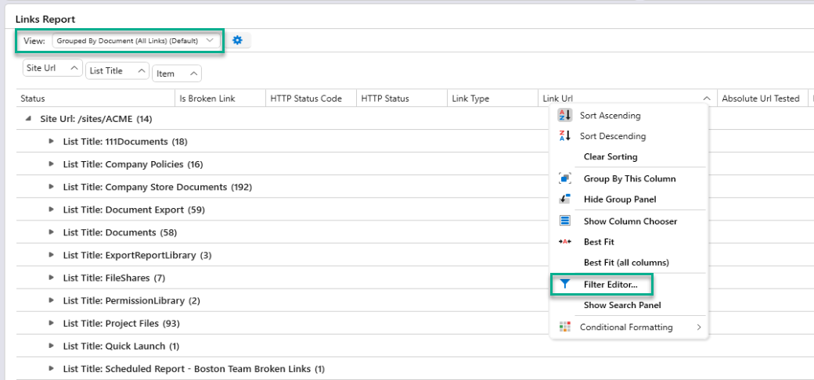Click the Sort Descending Z-A icon
The image size is (814, 380).
click(564, 136)
